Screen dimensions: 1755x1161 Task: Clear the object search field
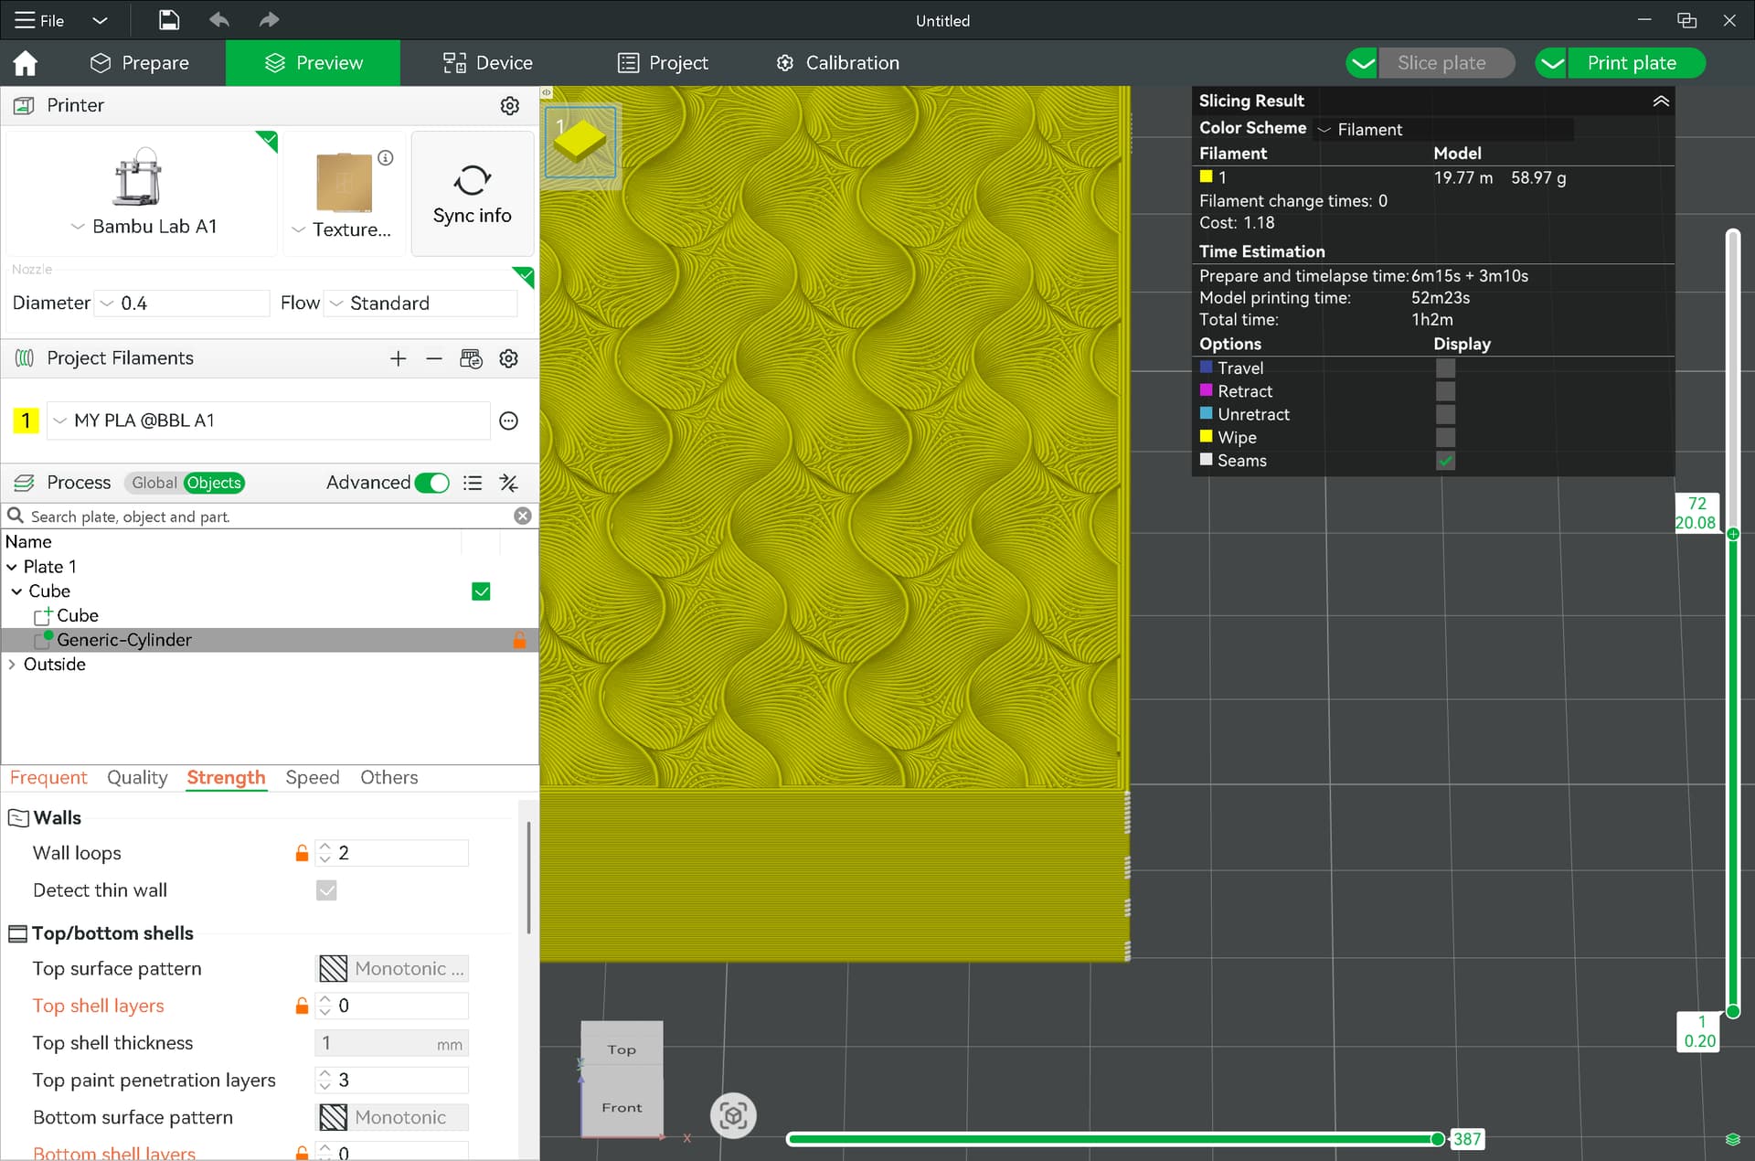click(523, 517)
